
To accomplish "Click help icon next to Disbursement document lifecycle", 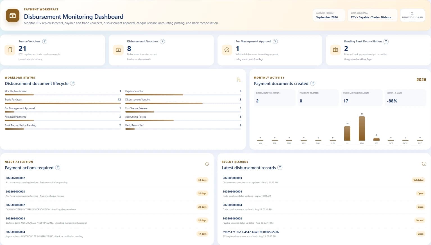I will (72, 83).
